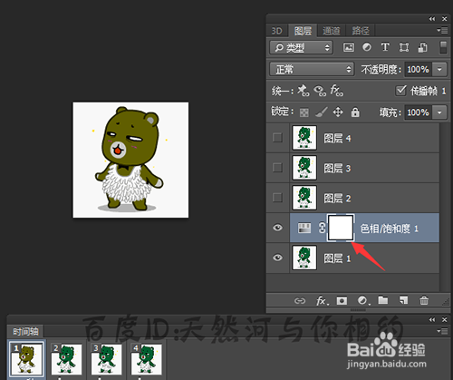Select the white layer mask thumbnail
The width and height of the screenshot is (453, 380).
tap(341, 228)
